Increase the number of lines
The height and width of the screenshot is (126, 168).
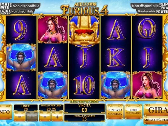coord(32,117)
